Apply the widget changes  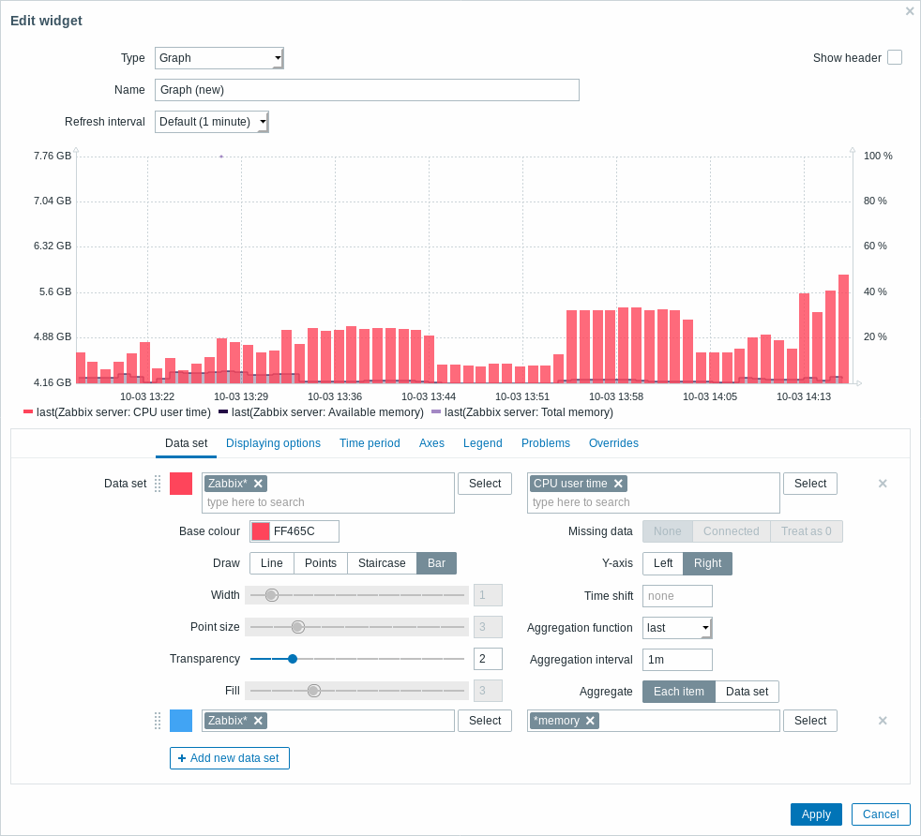[817, 814]
